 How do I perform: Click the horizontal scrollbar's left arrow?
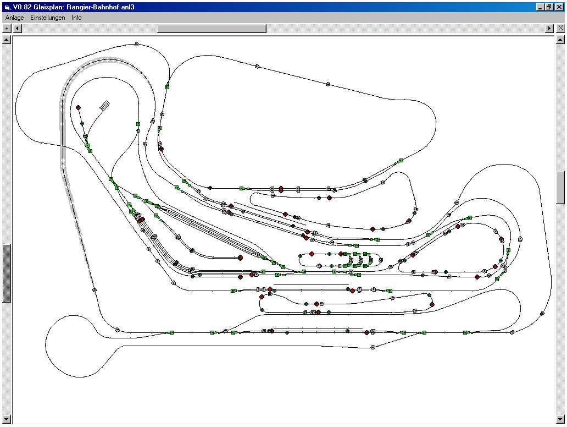(18, 28)
